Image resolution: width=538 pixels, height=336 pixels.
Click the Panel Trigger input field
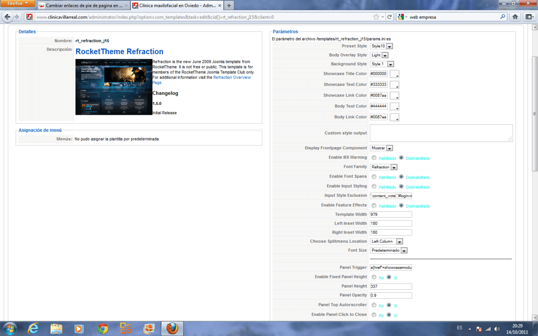tap(391, 268)
